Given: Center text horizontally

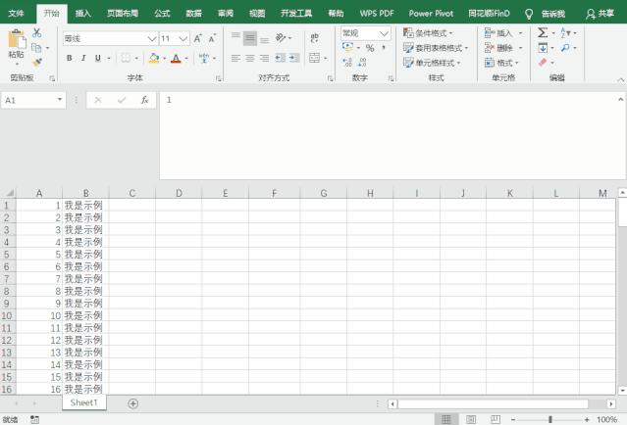Looking at the screenshot, I should (x=250, y=58).
